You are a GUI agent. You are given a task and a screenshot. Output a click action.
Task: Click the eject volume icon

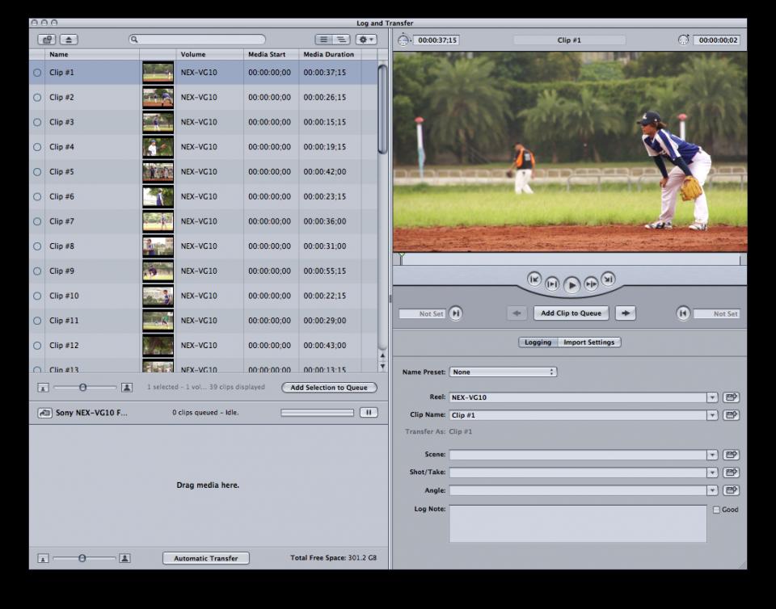[x=69, y=39]
